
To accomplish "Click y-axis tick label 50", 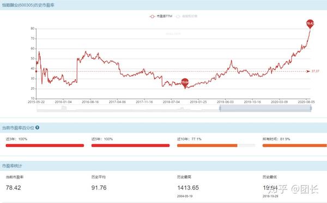I will [33, 59].
